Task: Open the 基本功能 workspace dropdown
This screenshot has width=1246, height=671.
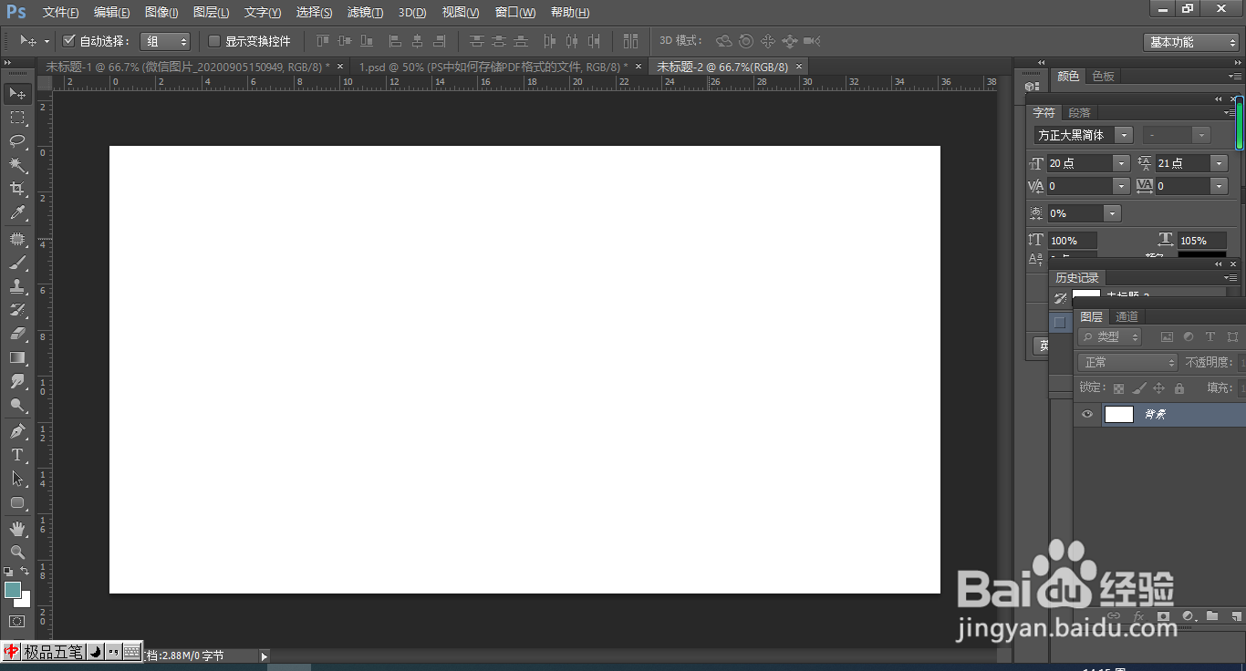Action: point(1190,42)
